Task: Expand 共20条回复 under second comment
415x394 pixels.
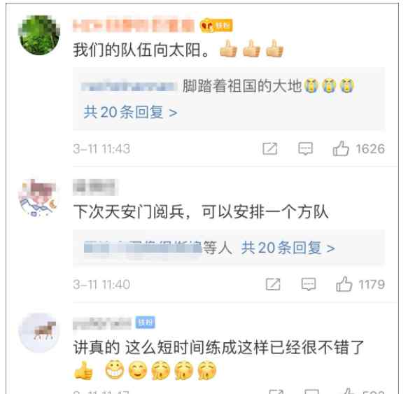Action: click(288, 248)
